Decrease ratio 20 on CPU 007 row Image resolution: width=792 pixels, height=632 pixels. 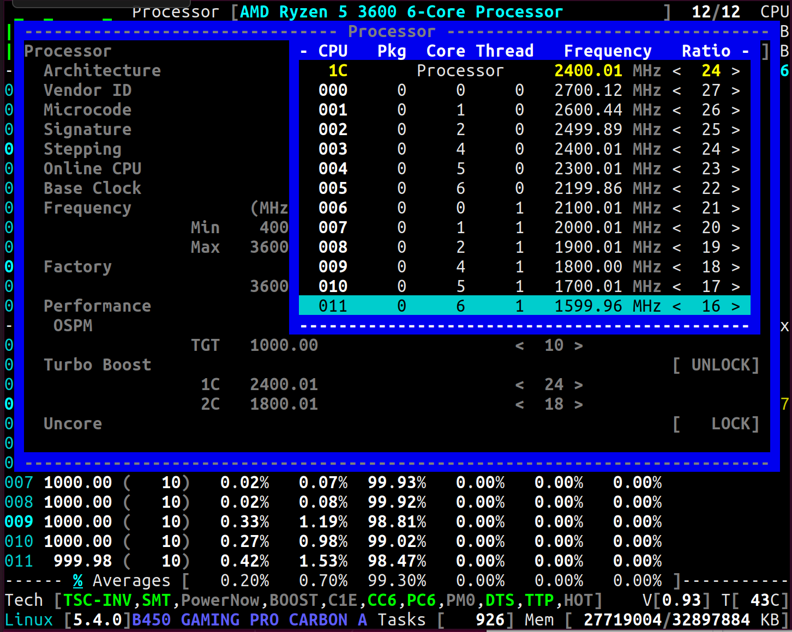pos(677,228)
